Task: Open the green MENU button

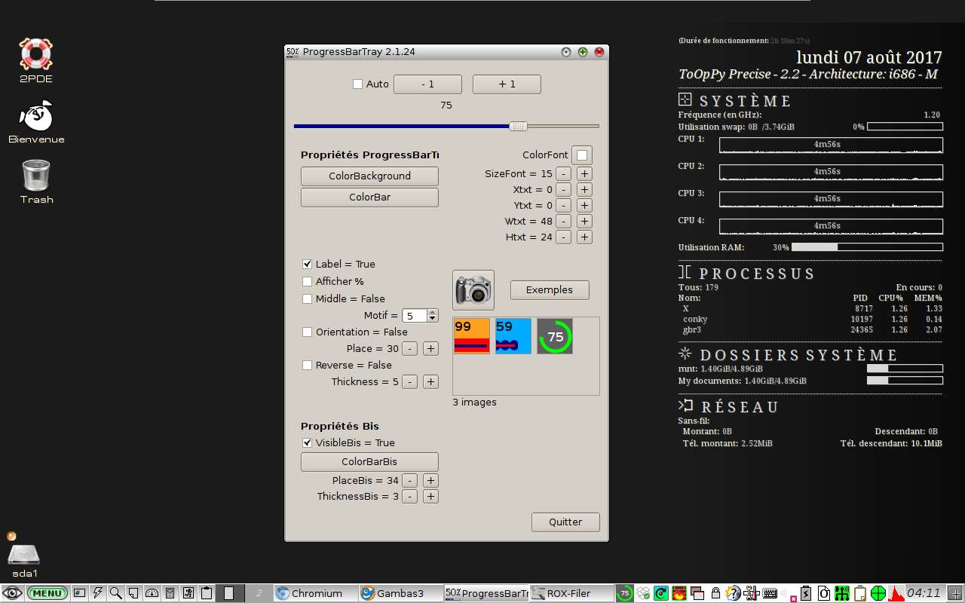Action: (x=47, y=593)
